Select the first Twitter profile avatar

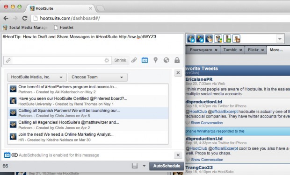(x=191, y=39)
